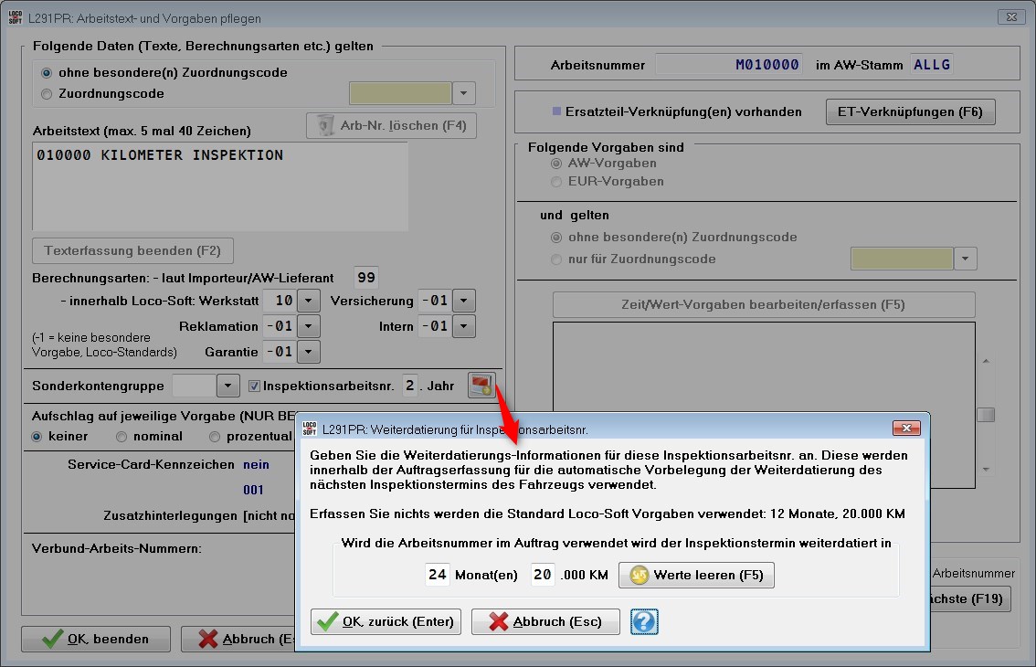The height and width of the screenshot is (667, 1036).
Task: Expand the Versicherung dropdown arrow
Action: (464, 301)
